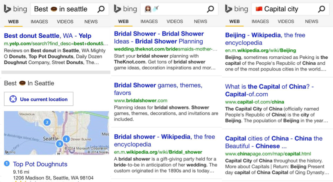Click the Bing logo in the middle panel
333x182 pixels.
(x=126, y=9)
